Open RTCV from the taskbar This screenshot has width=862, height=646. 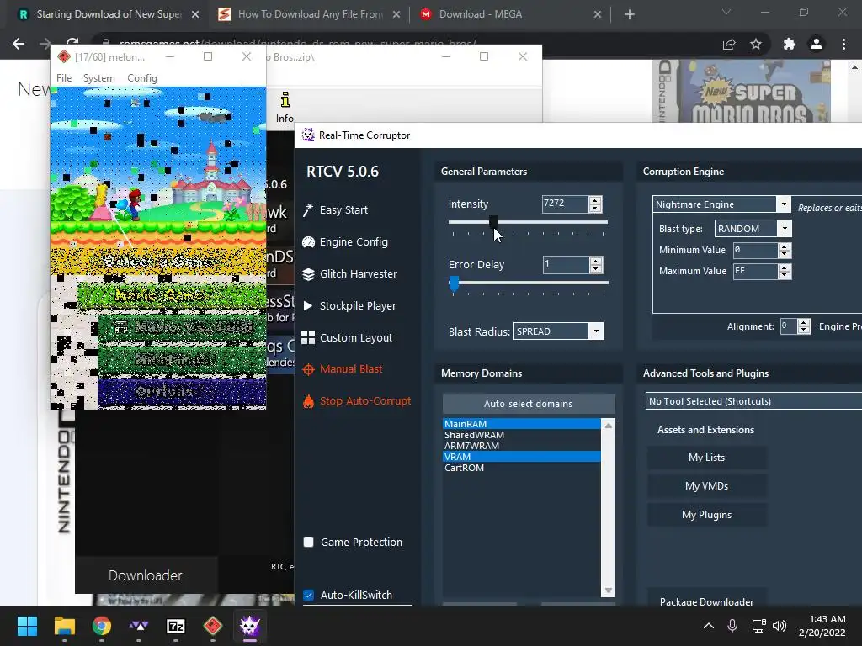coord(249,626)
